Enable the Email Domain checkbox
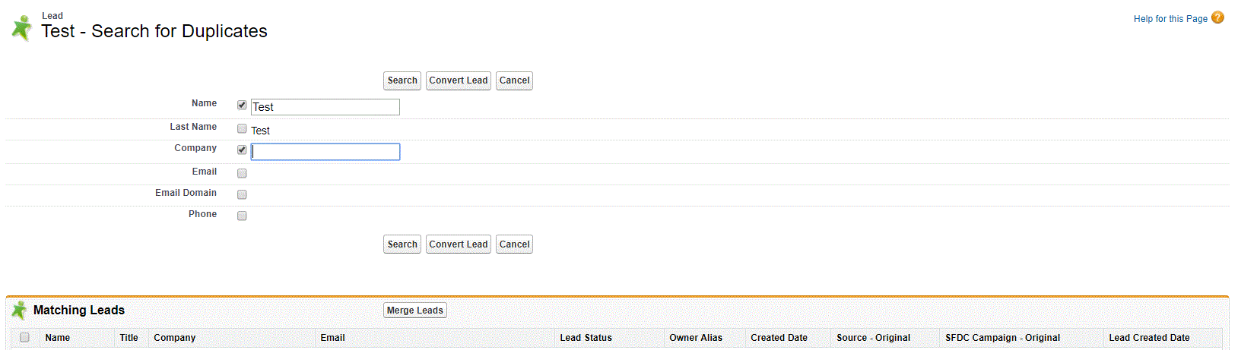The width and height of the screenshot is (1238, 350). point(242,194)
